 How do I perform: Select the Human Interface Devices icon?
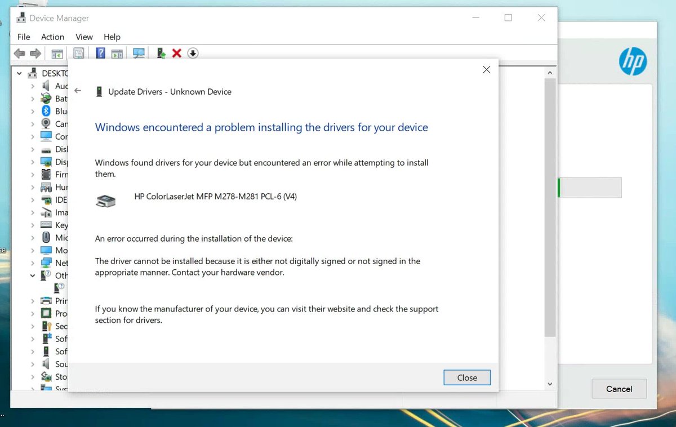coord(46,187)
